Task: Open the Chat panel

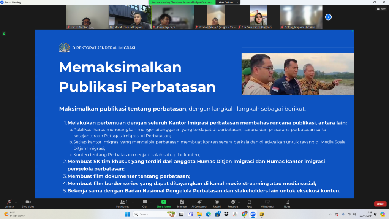Action: [145, 204]
